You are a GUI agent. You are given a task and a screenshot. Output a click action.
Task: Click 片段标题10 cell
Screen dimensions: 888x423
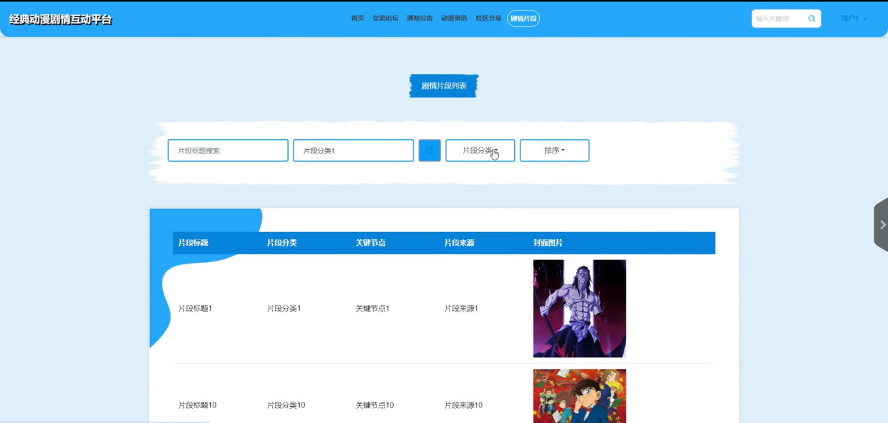[198, 405]
